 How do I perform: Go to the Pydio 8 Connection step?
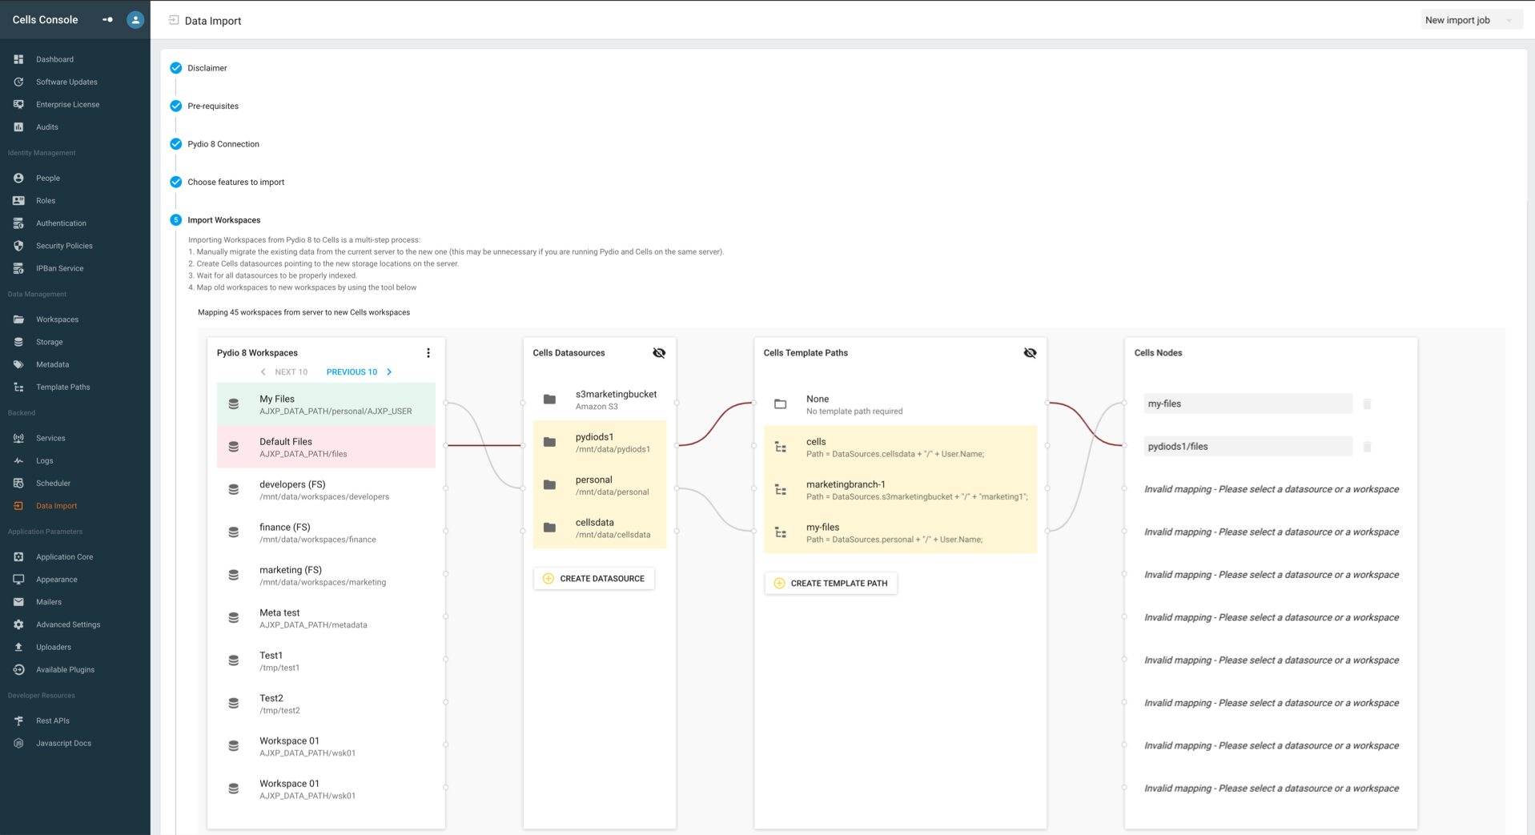(x=215, y=144)
